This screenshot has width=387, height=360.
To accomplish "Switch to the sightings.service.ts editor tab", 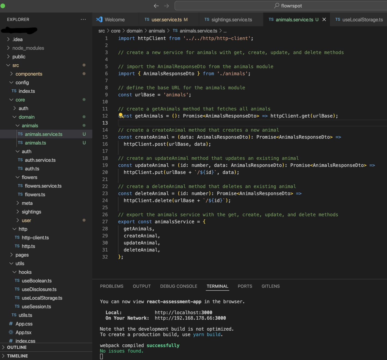I will pos(231,19).
